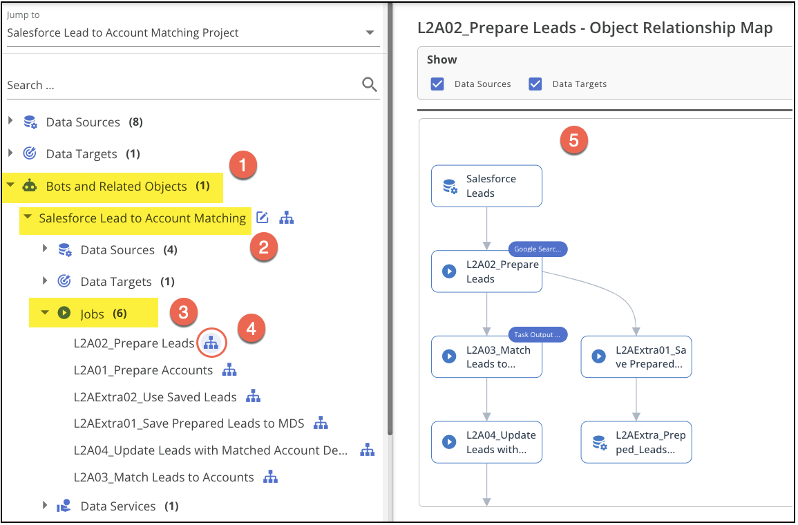Click Salesforce Lead to Account Matching label

pyautogui.click(x=142, y=218)
